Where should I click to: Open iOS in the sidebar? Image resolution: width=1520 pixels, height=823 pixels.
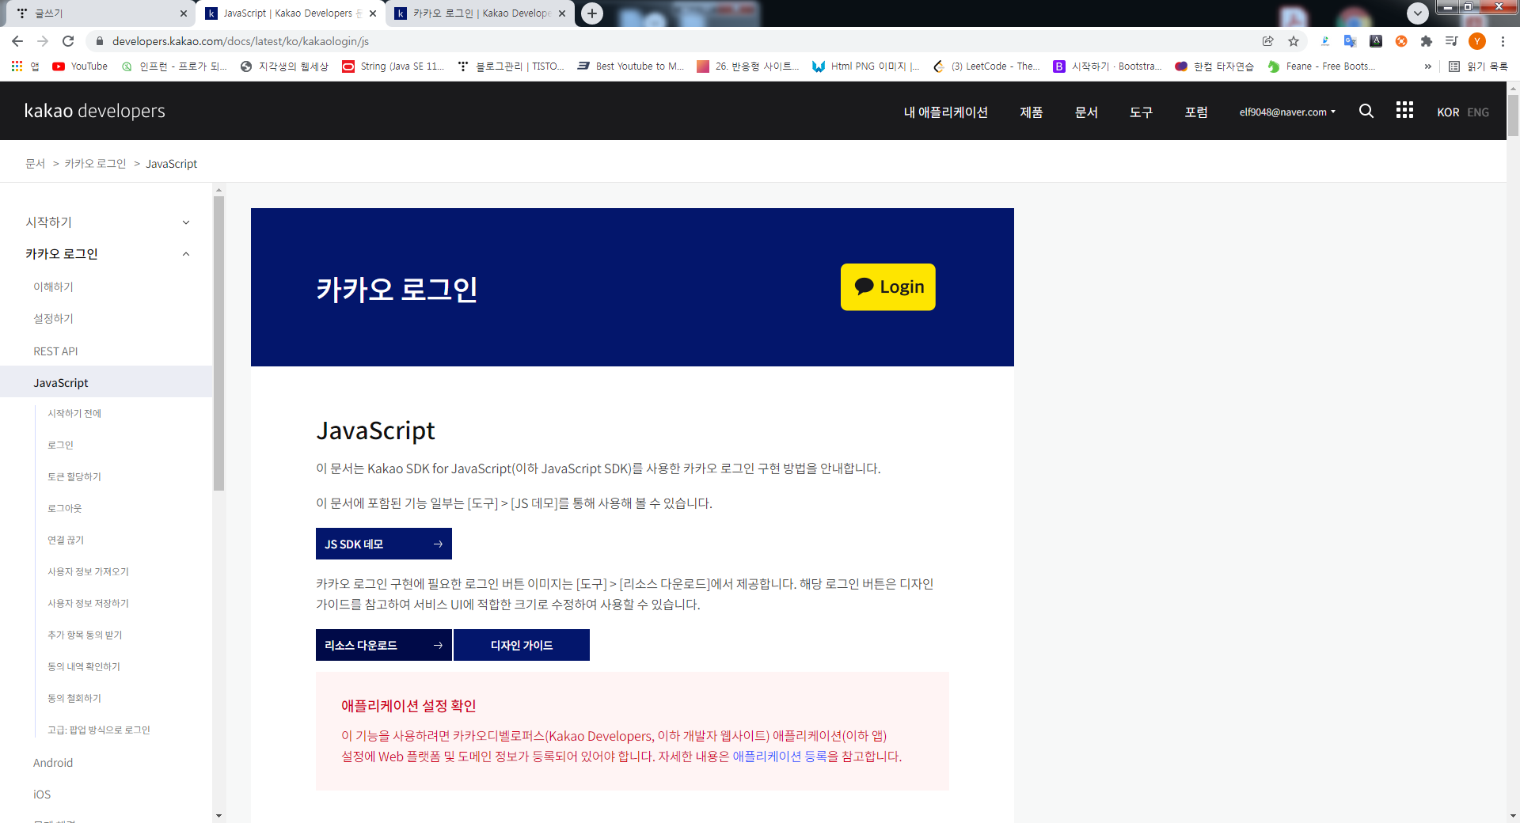42,795
